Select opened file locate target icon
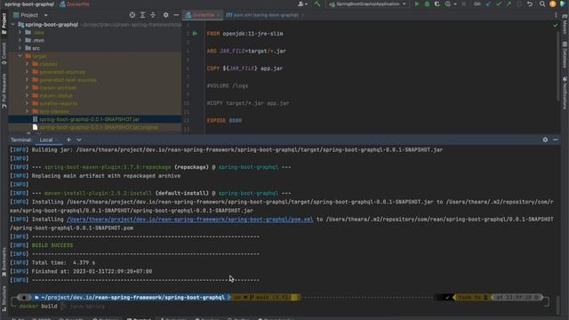This screenshot has width=569, height=320. coord(132,15)
